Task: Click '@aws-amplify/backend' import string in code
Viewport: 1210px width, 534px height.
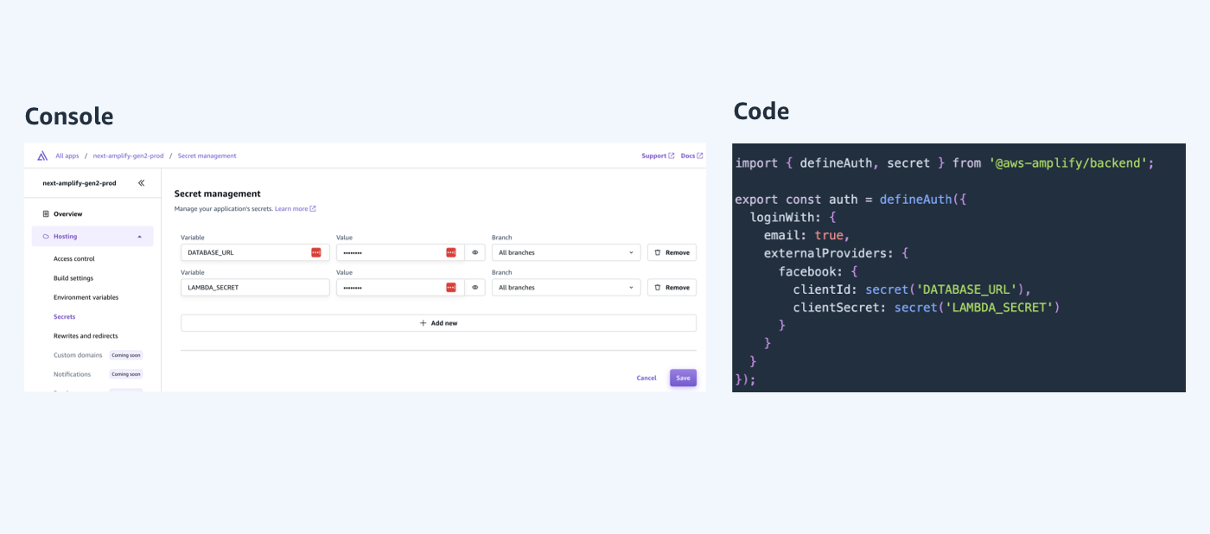Action: coord(1067,162)
